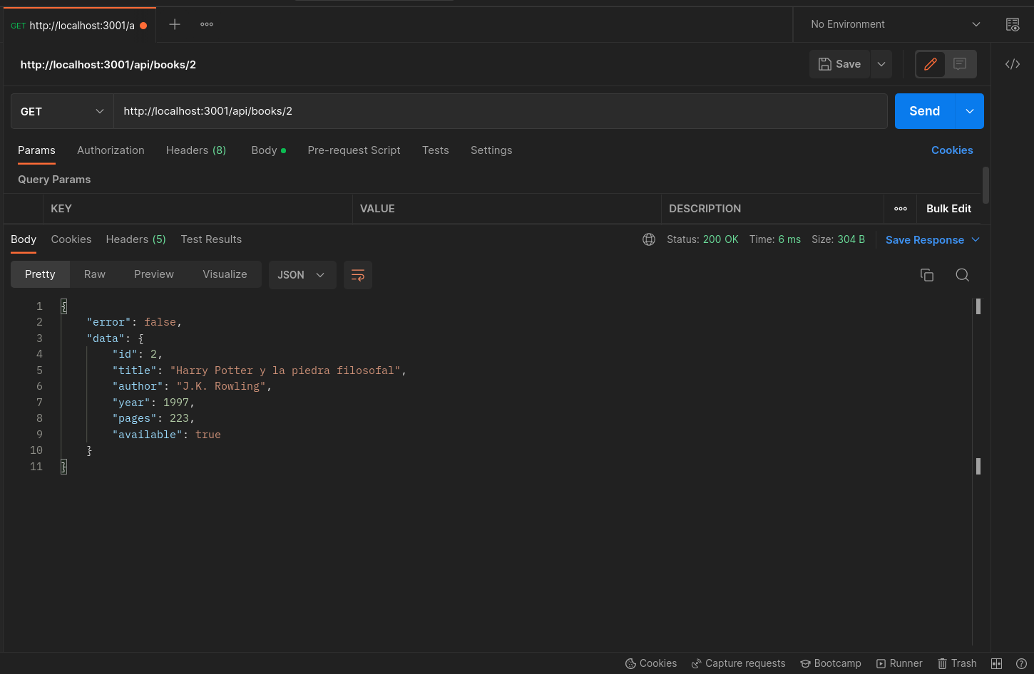Click the KEY column header
This screenshot has height=674, width=1034.
point(61,209)
